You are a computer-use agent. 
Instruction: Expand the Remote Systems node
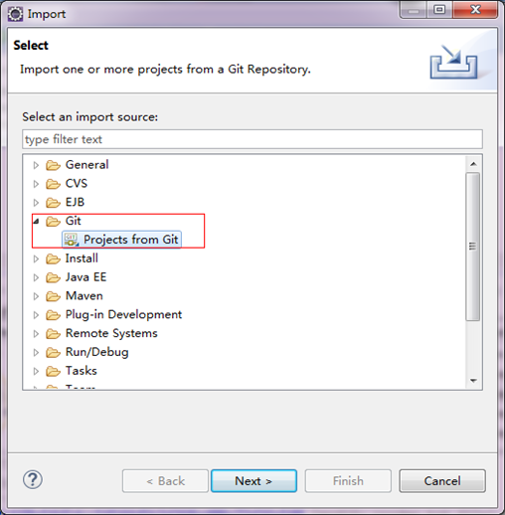pos(36,333)
